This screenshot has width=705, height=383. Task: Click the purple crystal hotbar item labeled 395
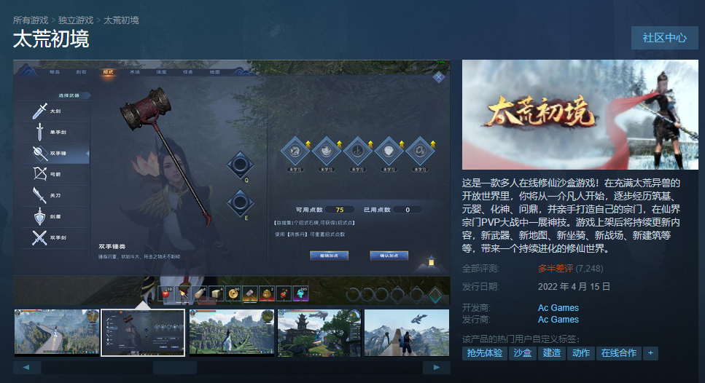click(x=300, y=293)
